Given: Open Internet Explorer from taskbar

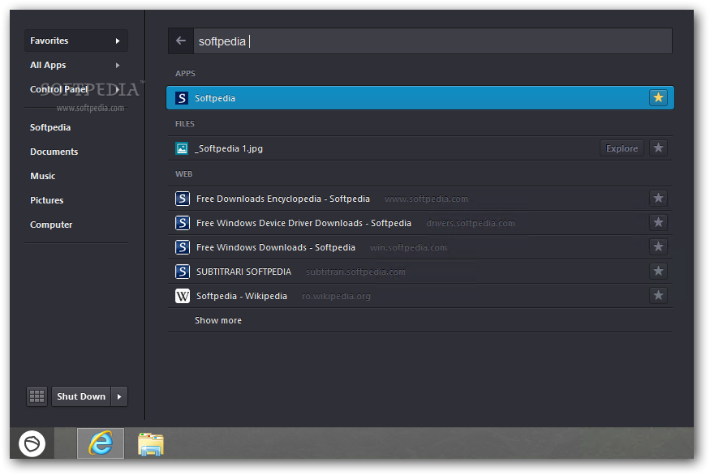Looking at the screenshot, I should point(101,443).
